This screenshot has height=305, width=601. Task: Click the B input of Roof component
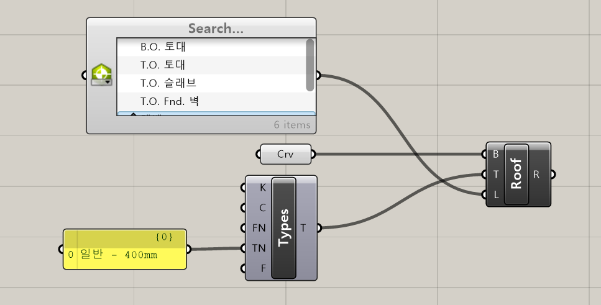click(x=495, y=154)
